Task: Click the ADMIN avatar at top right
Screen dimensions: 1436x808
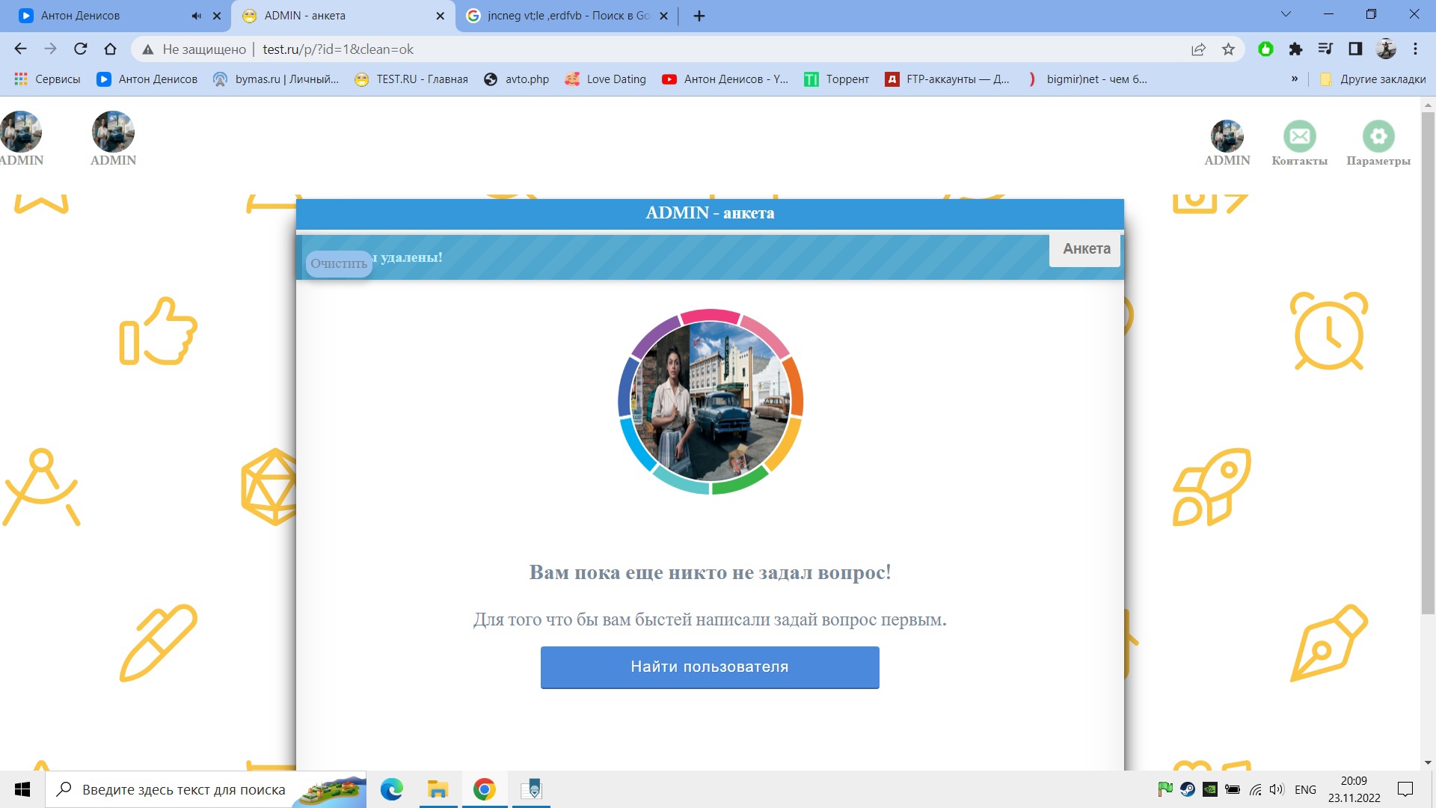Action: click(1227, 136)
